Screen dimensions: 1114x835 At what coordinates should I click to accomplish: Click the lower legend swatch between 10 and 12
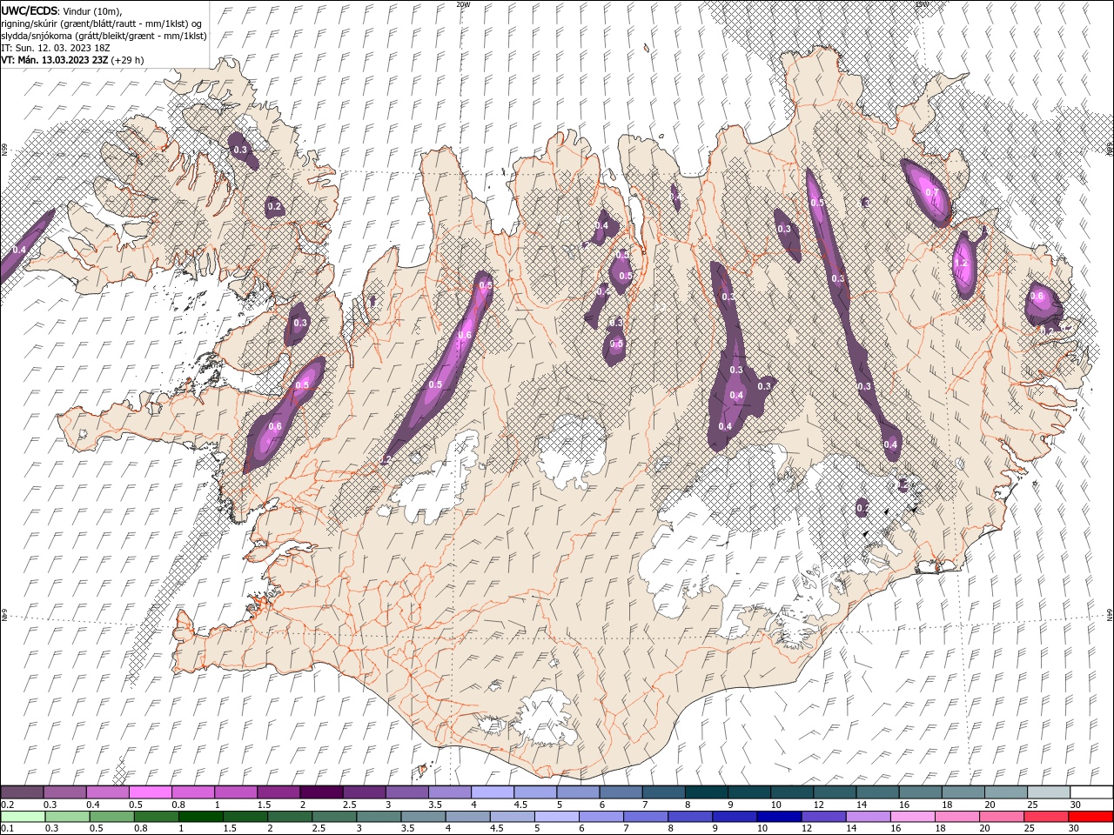[x=780, y=816]
